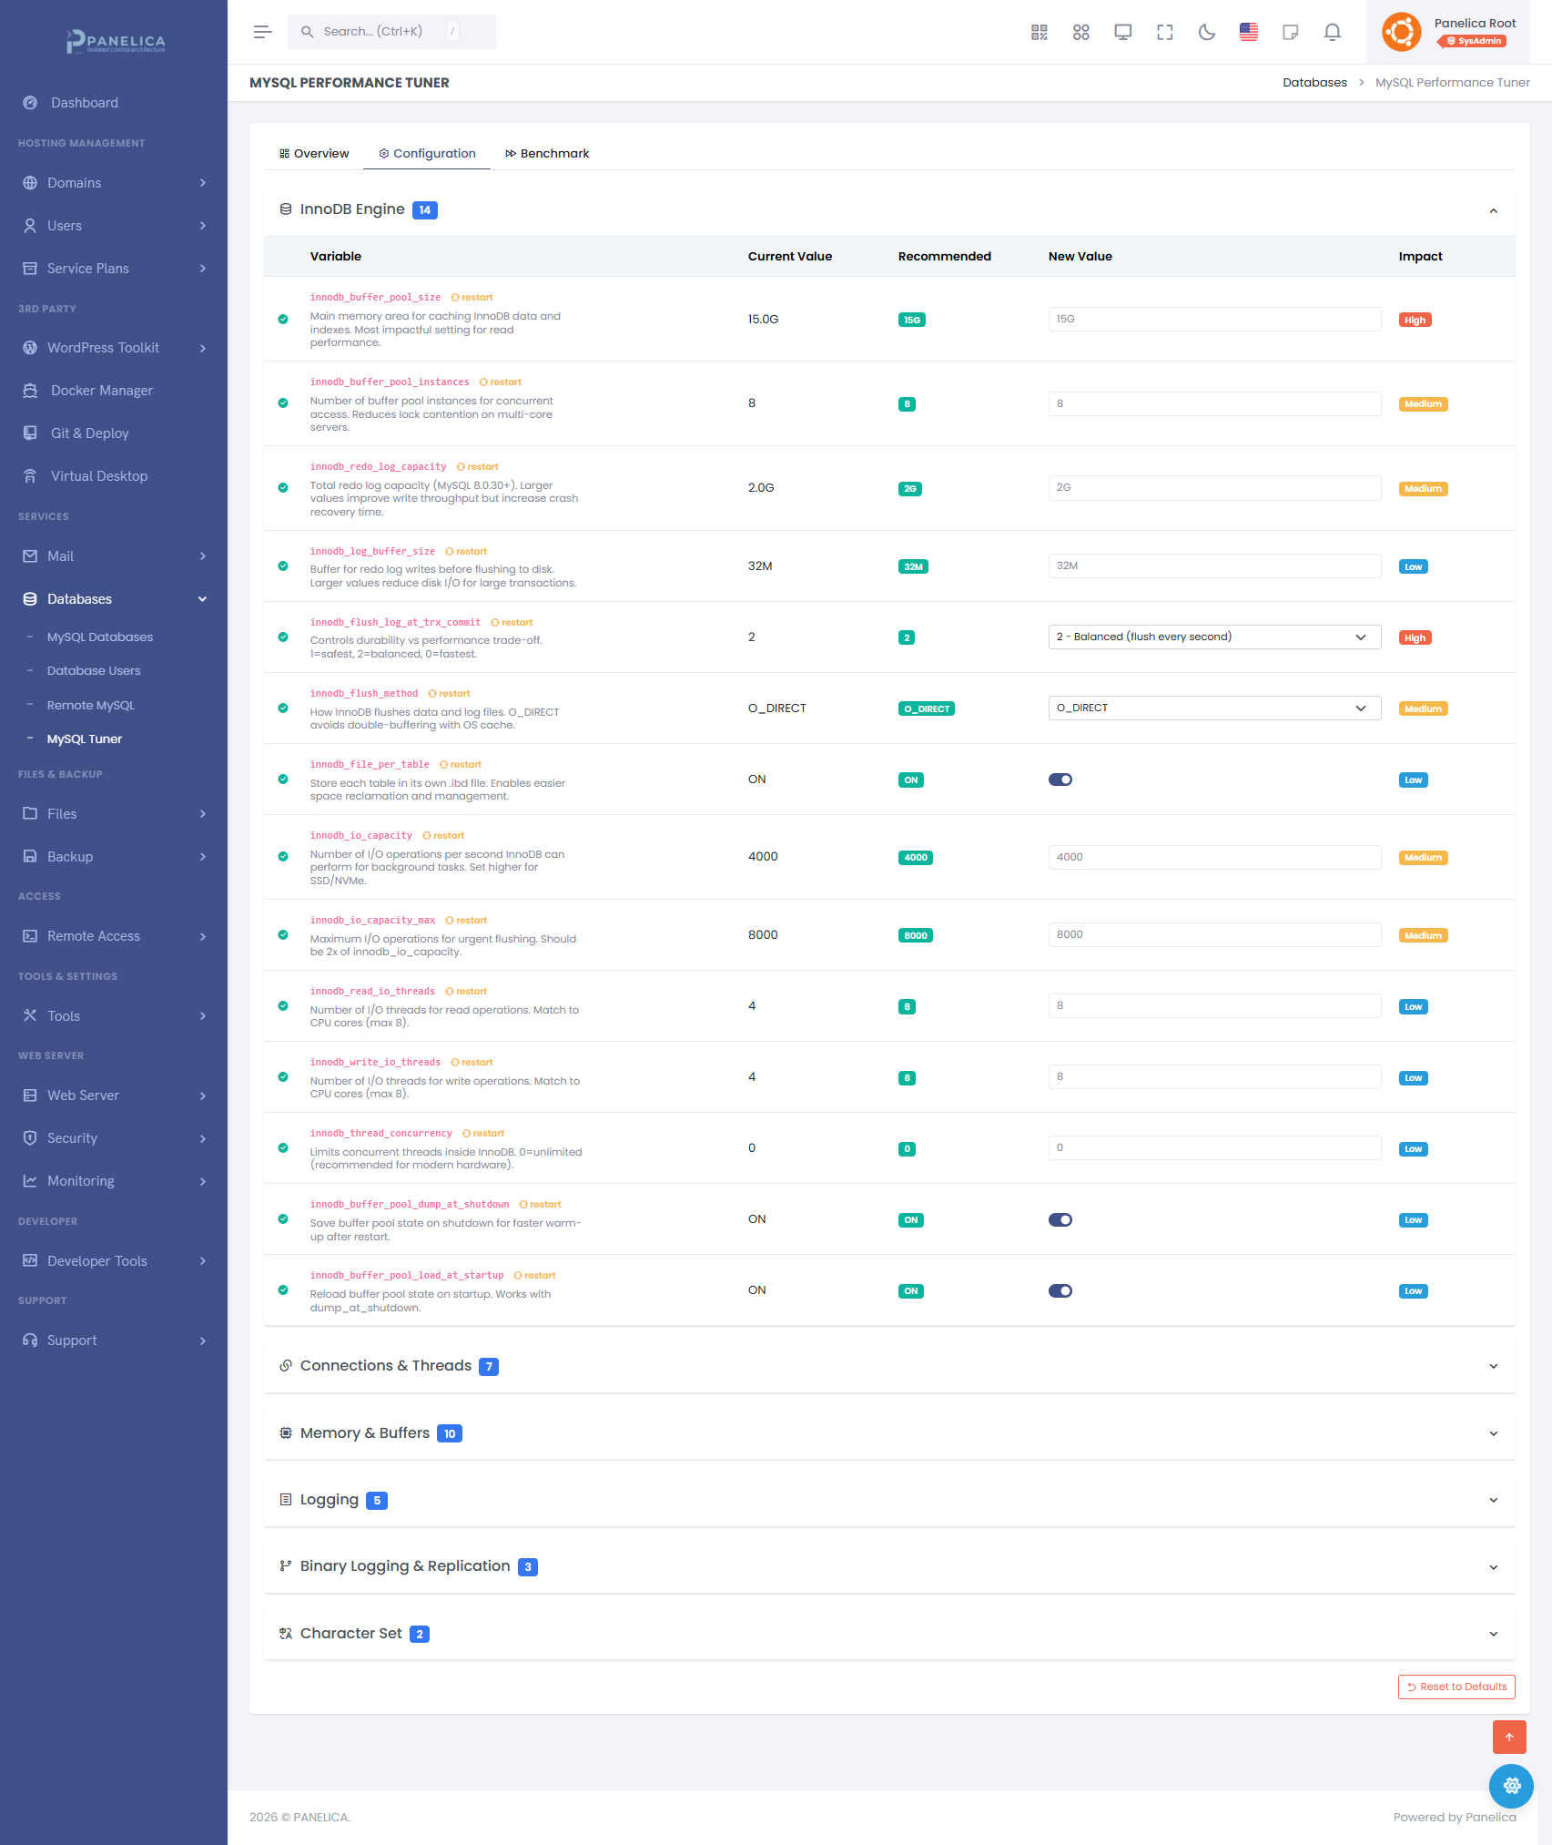This screenshot has height=1845, width=1552.
Task: Open the innodb_flush_method dropdown
Action: click(x=1214, y=708)
